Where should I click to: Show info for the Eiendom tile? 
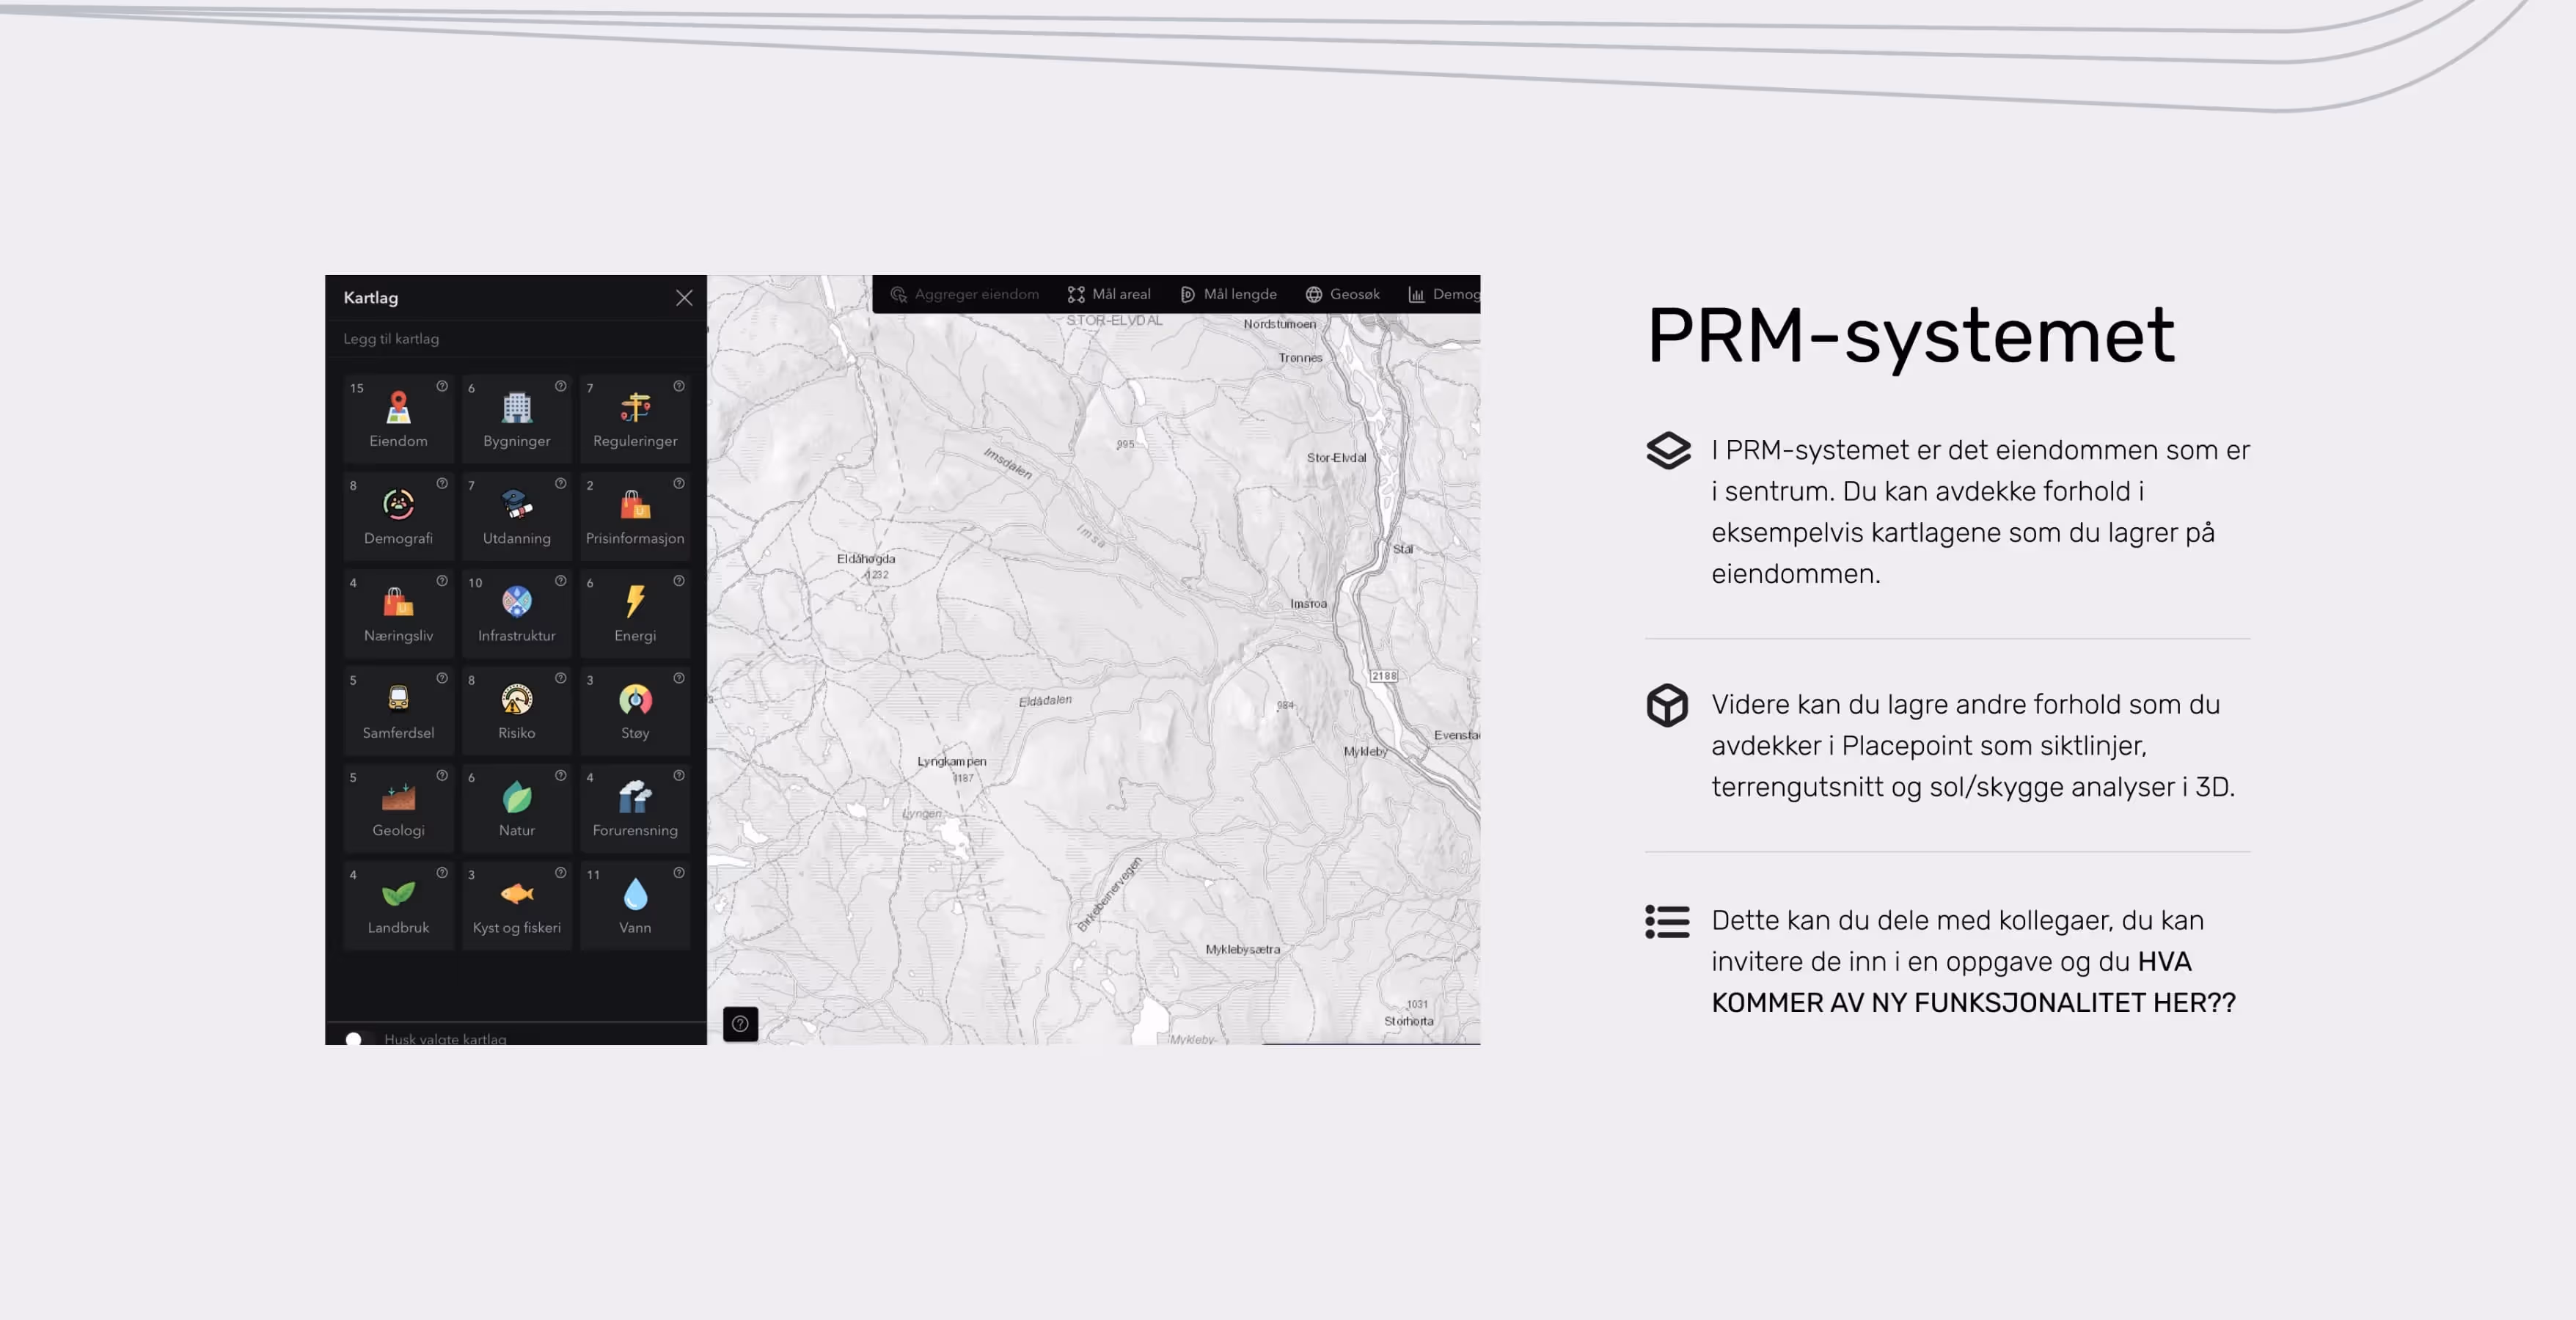point(442,386)
